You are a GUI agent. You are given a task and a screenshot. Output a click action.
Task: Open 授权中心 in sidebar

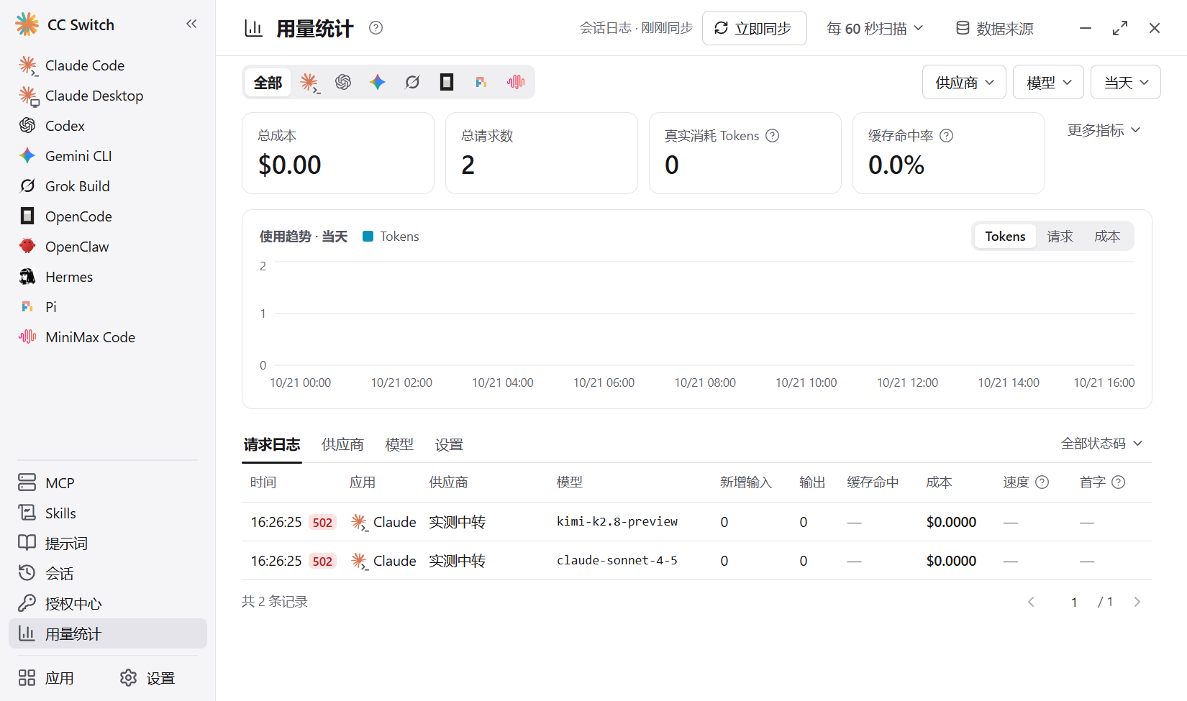(x=108, y=604)
